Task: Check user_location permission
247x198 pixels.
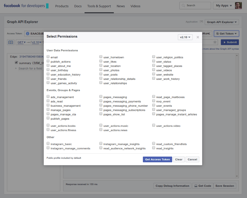Action: 101,65
